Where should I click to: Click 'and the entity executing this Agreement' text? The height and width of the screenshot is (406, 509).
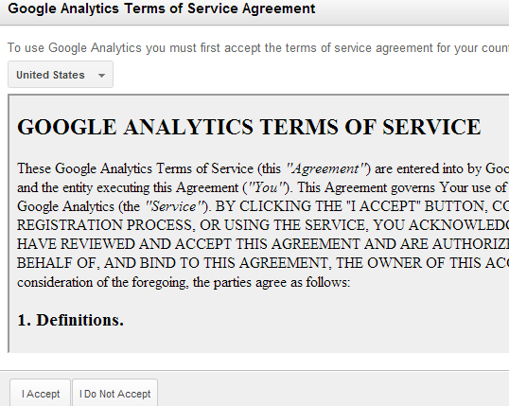[128, 187]
